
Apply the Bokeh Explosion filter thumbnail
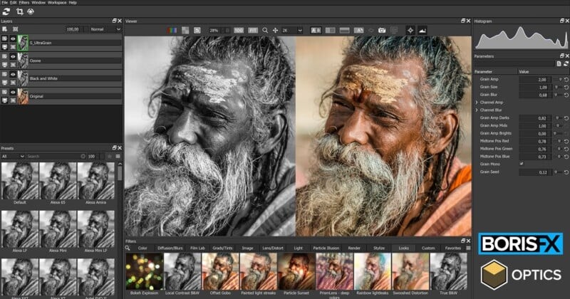144,271
